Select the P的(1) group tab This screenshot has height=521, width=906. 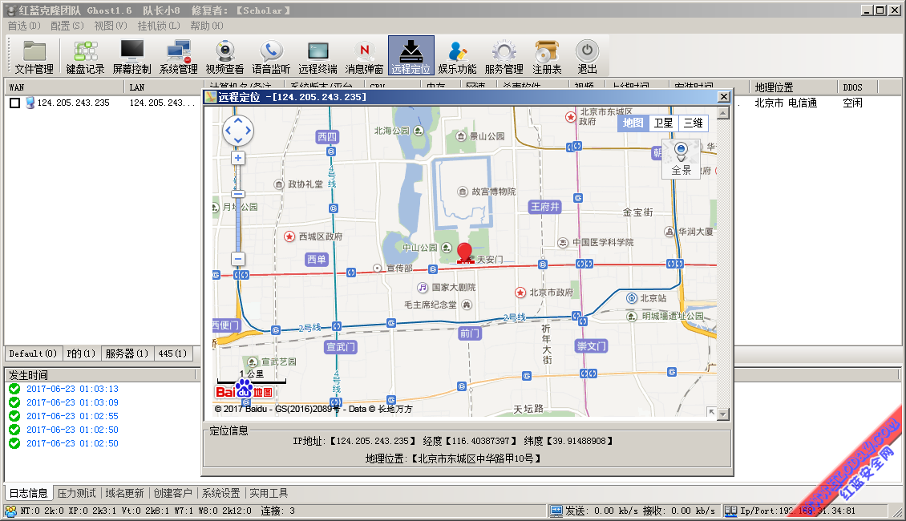point(81,353)
